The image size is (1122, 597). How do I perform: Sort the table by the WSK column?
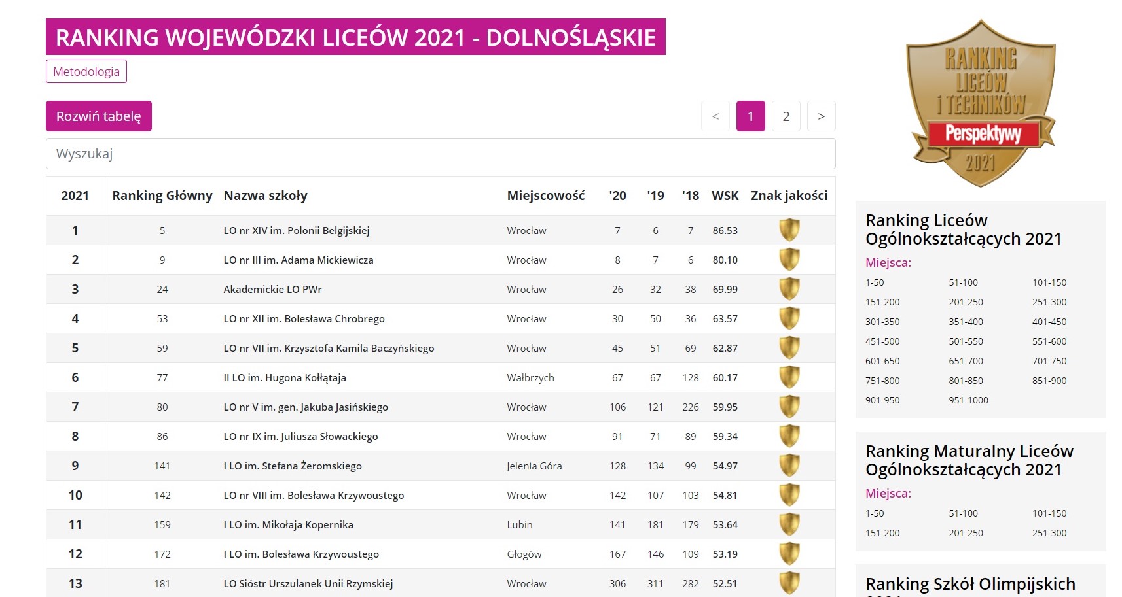point(725,195)
